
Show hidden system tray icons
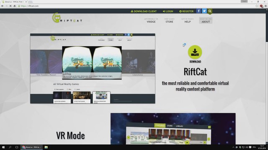click(233, 147)
